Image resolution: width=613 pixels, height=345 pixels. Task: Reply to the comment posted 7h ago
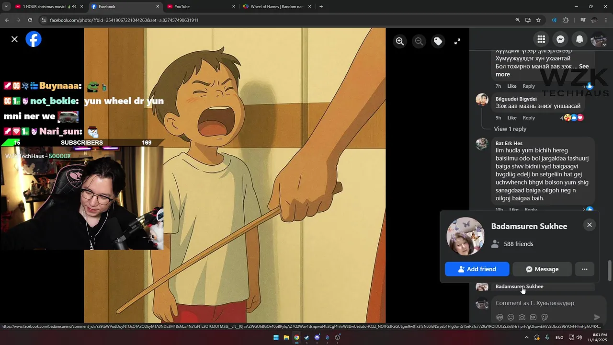(x=529, y=86)
